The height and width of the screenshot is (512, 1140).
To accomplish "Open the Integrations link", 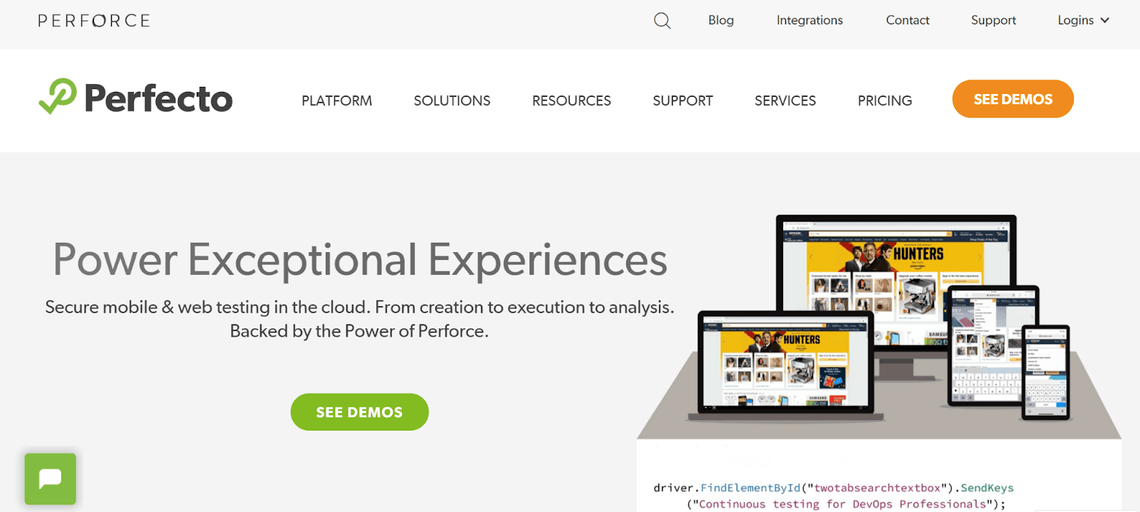I will pyautogui.click(x=809, y=21).
